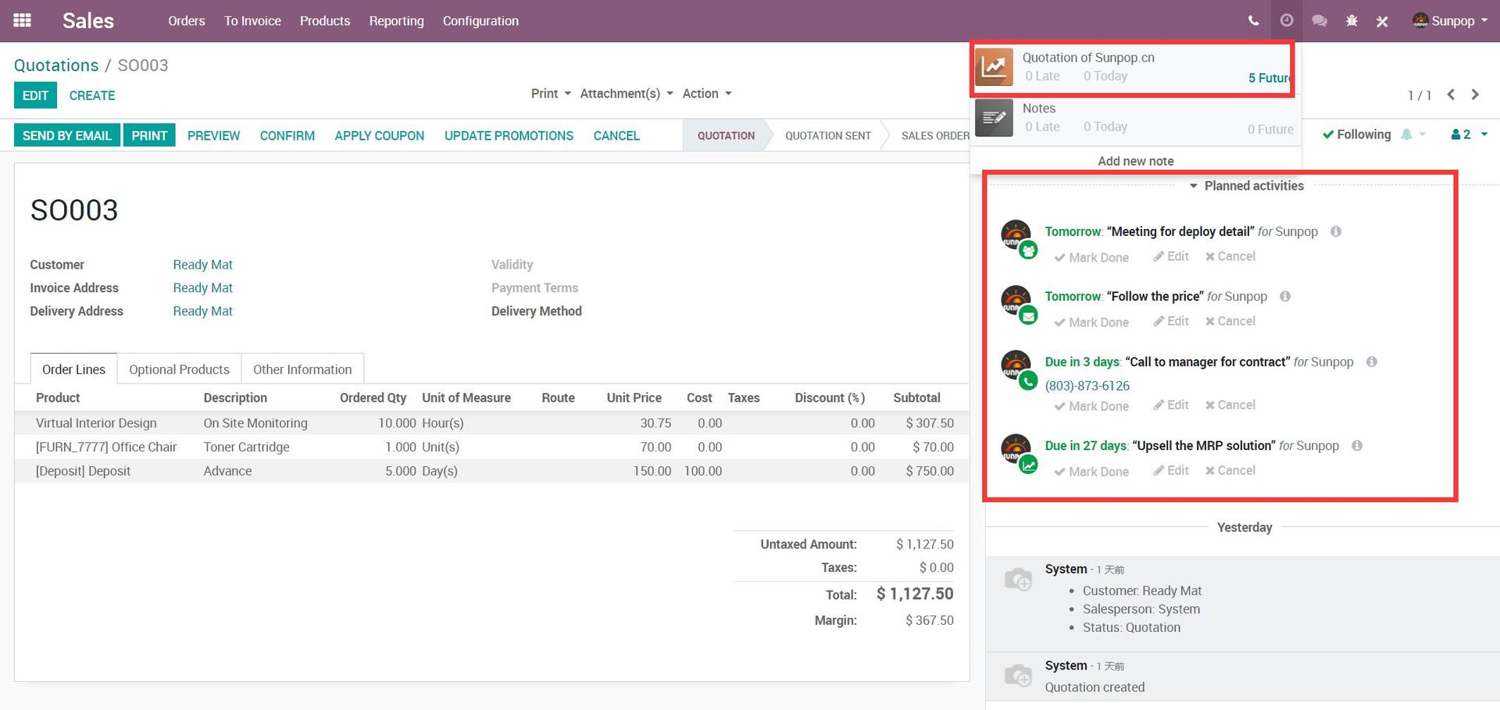Edit the Follow the price activity
This screenshot has width=1500, height=710.
coord(1171,321)
